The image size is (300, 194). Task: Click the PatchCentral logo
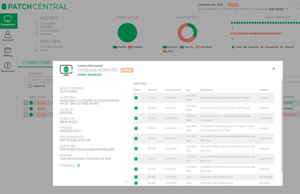34,6
